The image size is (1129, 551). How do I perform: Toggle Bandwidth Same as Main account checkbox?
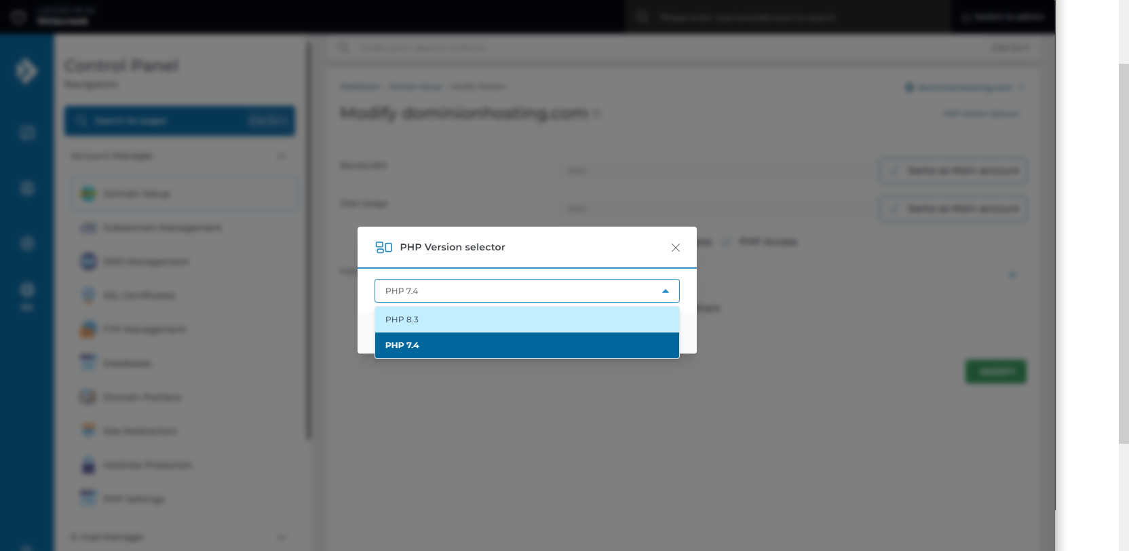click(894, 170)
